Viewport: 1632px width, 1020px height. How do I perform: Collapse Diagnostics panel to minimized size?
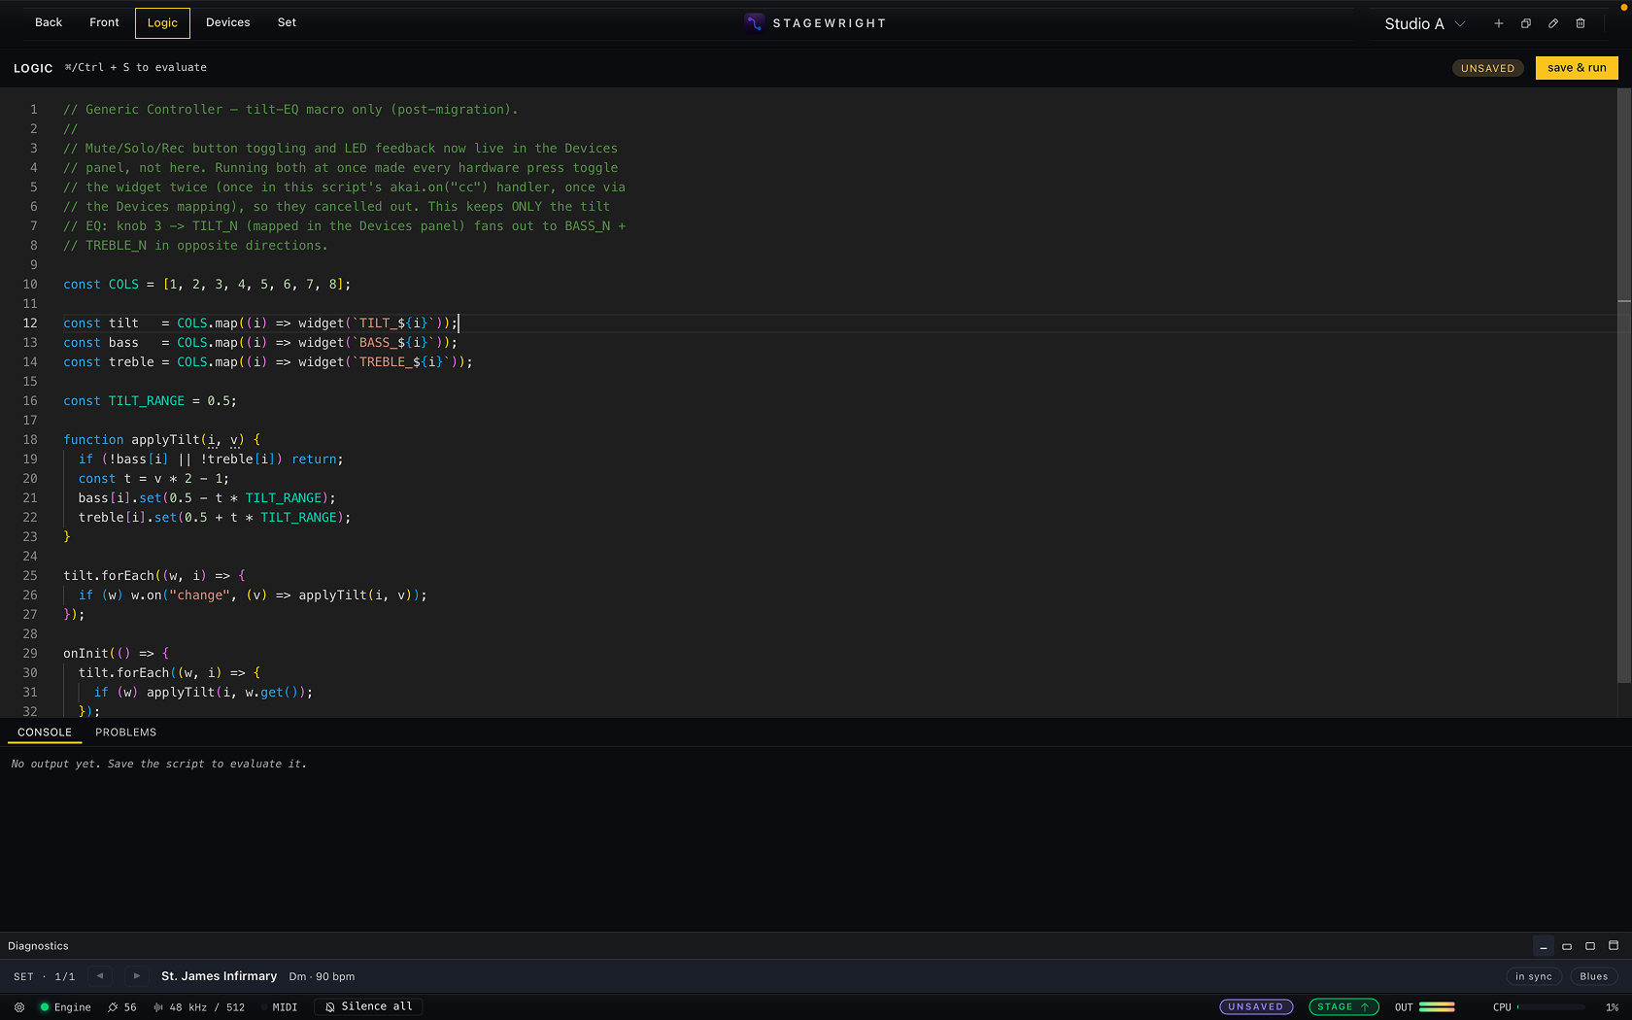click(x=1544, y=946)
